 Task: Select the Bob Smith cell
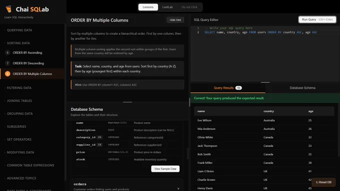coord(204,154)
